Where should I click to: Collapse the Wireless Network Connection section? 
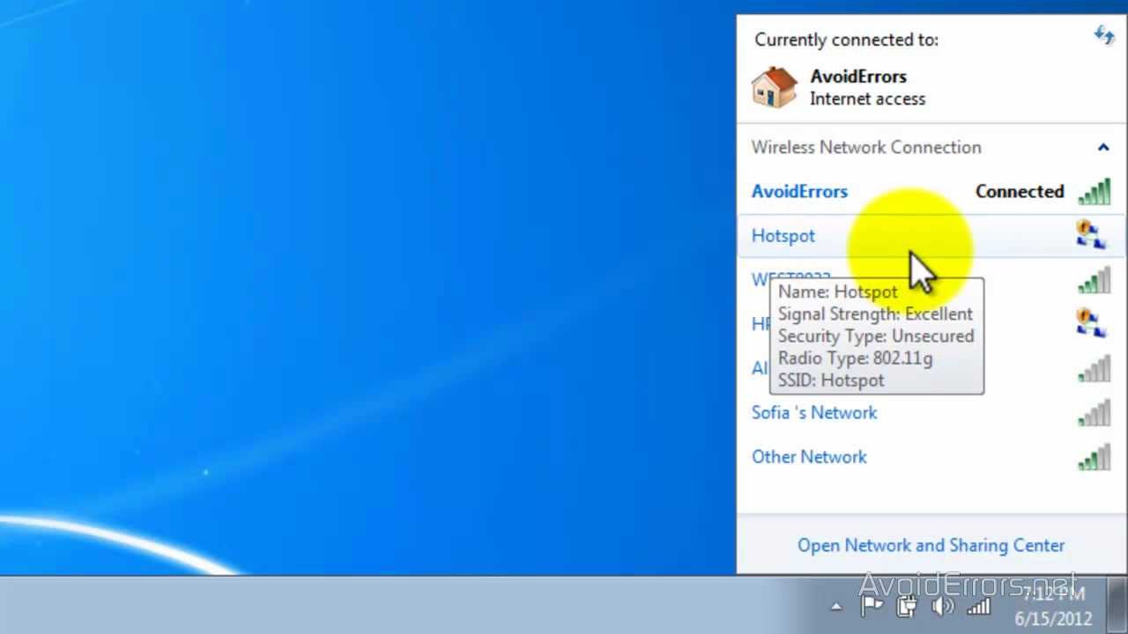coord(1102,147)
